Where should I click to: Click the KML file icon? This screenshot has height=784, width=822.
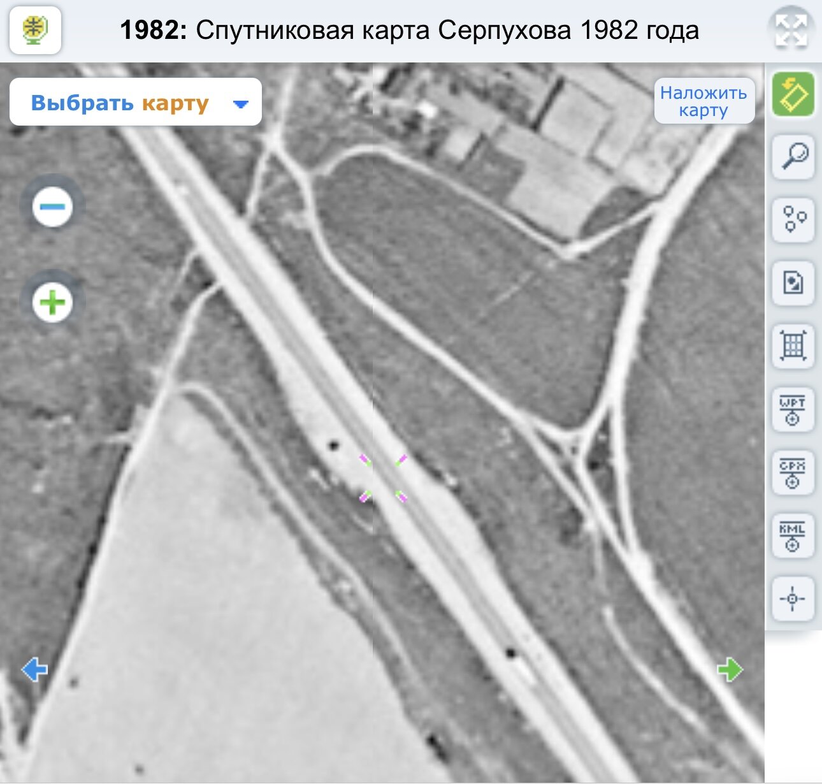(793, 536)
